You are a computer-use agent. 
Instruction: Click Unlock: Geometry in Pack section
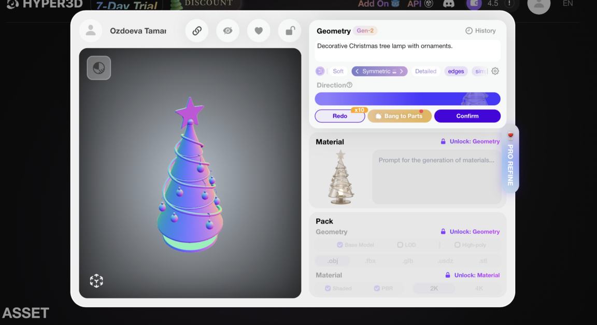coord(470,232)
